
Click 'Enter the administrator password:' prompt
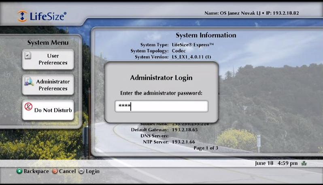tap(161, 93)
